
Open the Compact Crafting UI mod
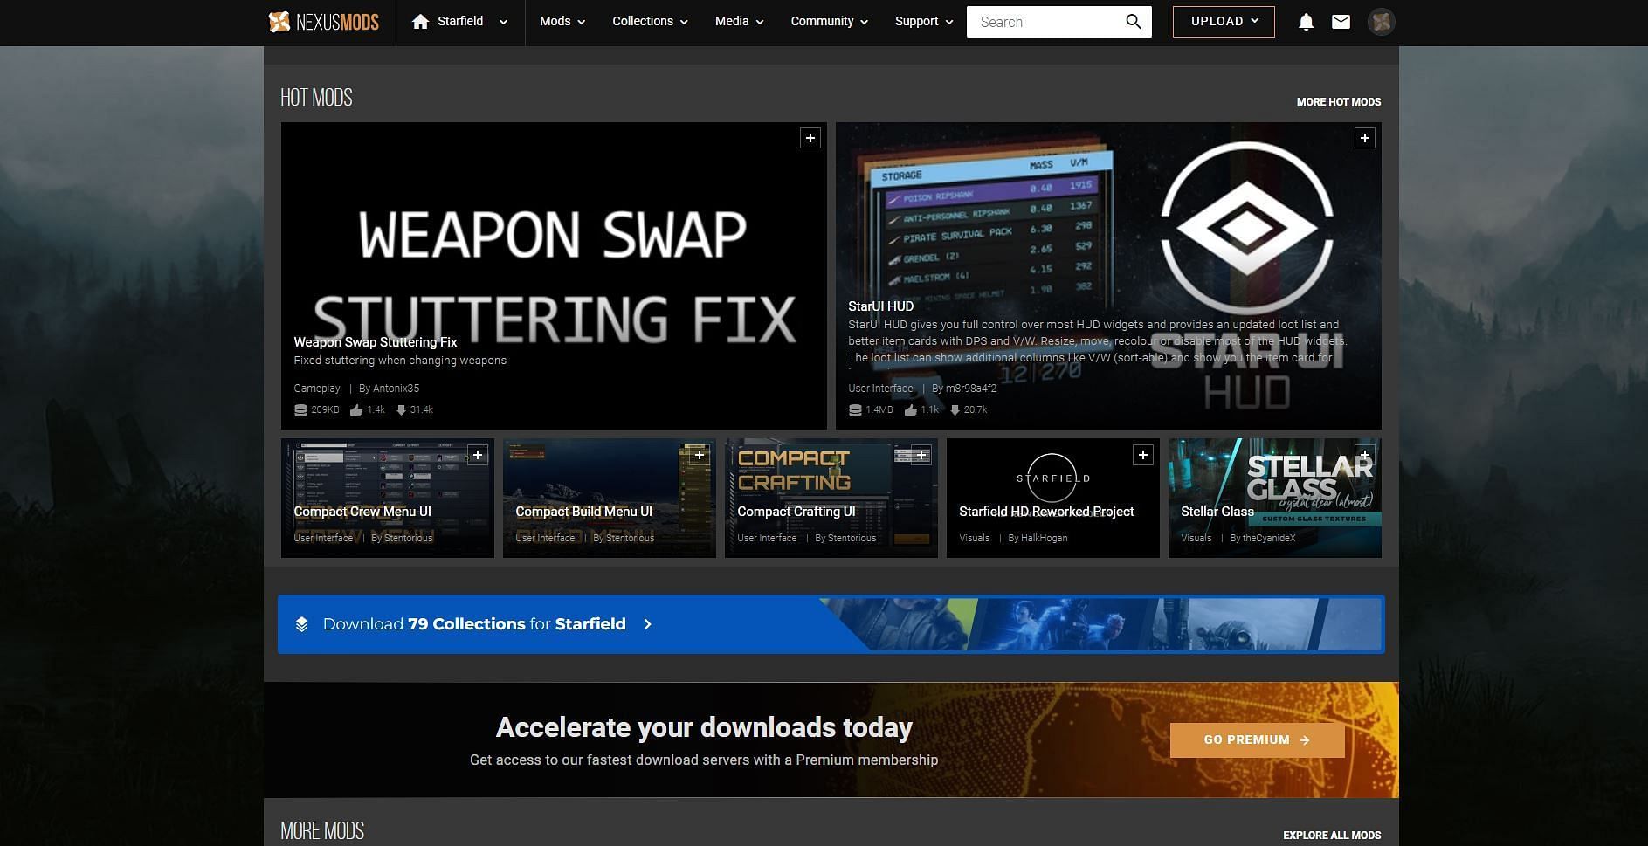click(796, 512)
